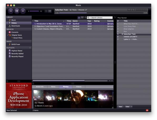
Task: Collapse the 7digital Store tree node
Action: click(8, 35)
